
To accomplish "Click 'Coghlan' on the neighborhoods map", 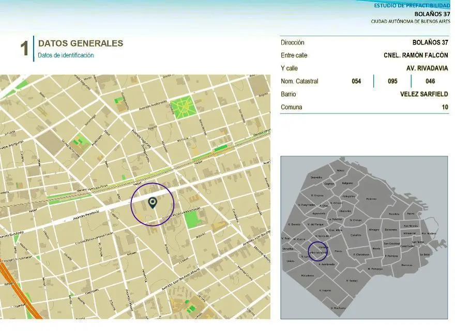I will (x=329, y=184).
